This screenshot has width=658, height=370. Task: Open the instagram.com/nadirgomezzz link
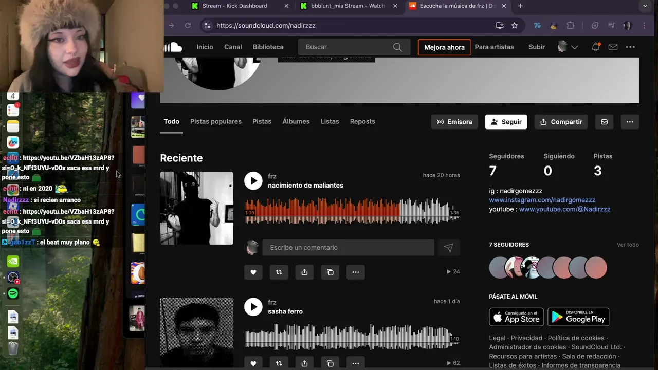click(x=542, y=200)
